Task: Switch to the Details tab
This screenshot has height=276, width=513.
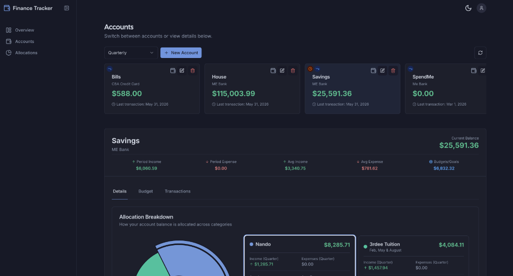Action: click(x=120, y=191)
